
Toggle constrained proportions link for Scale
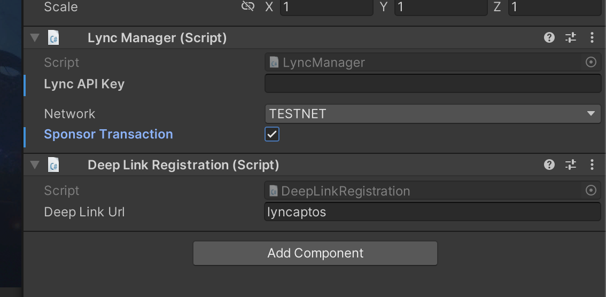[248, 6]
